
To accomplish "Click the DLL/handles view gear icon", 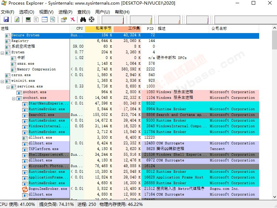I will click(52, 19).
